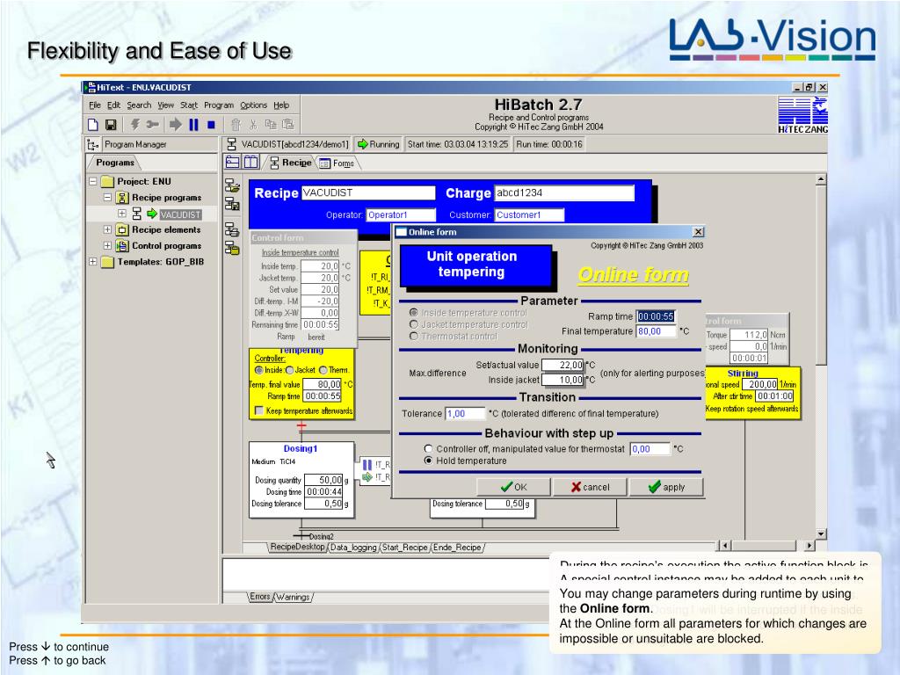900x675 pixels.
Task: Click the trash can delete icon
Action: (236, 125)
